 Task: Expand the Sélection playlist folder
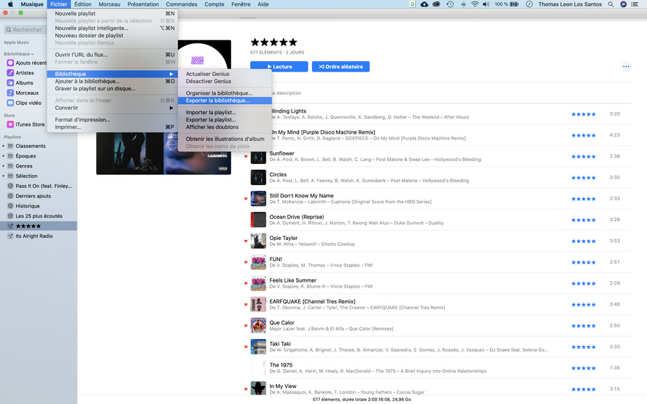click(x=4, y=176)
